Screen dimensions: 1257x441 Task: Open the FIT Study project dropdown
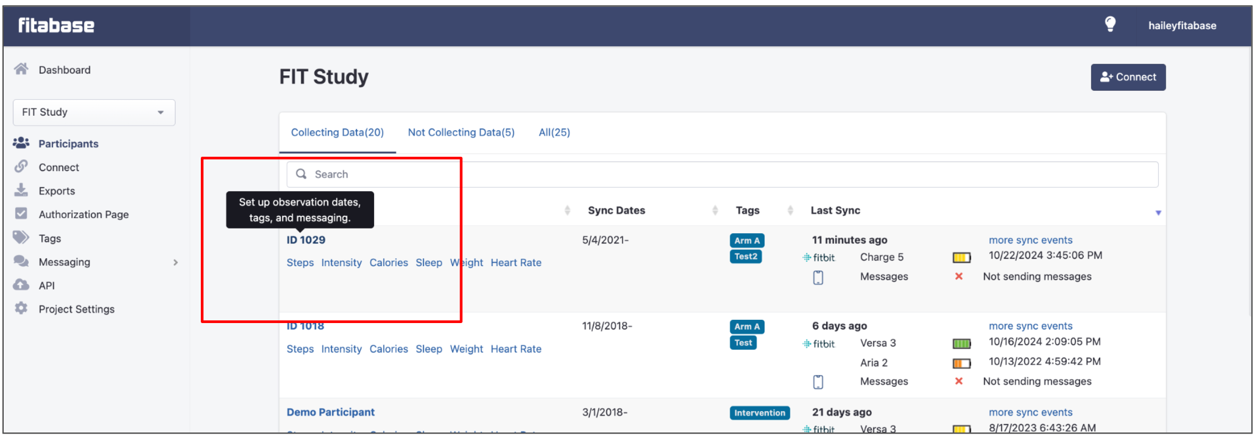[x=94, y=112]
